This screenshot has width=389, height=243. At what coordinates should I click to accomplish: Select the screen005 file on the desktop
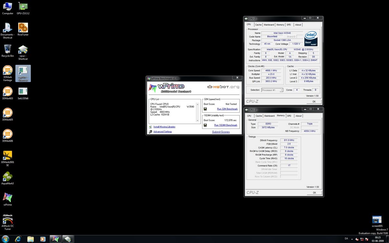pyautogui.click(x=377, y=221)
